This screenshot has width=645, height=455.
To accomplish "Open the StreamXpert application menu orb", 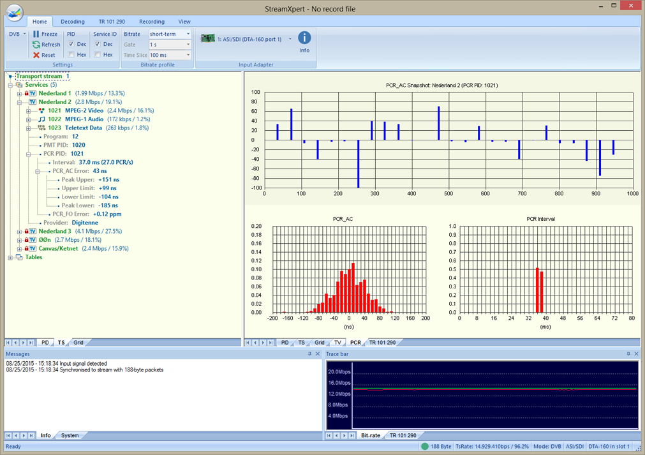I will tap(14, 11).
